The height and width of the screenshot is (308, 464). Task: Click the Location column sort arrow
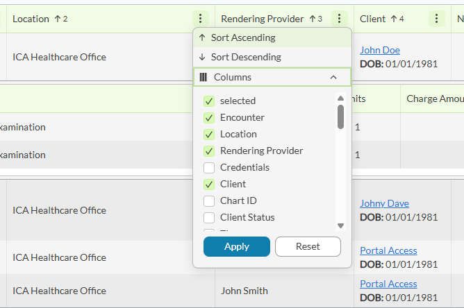pyautogui.click(x=58, y=19)
